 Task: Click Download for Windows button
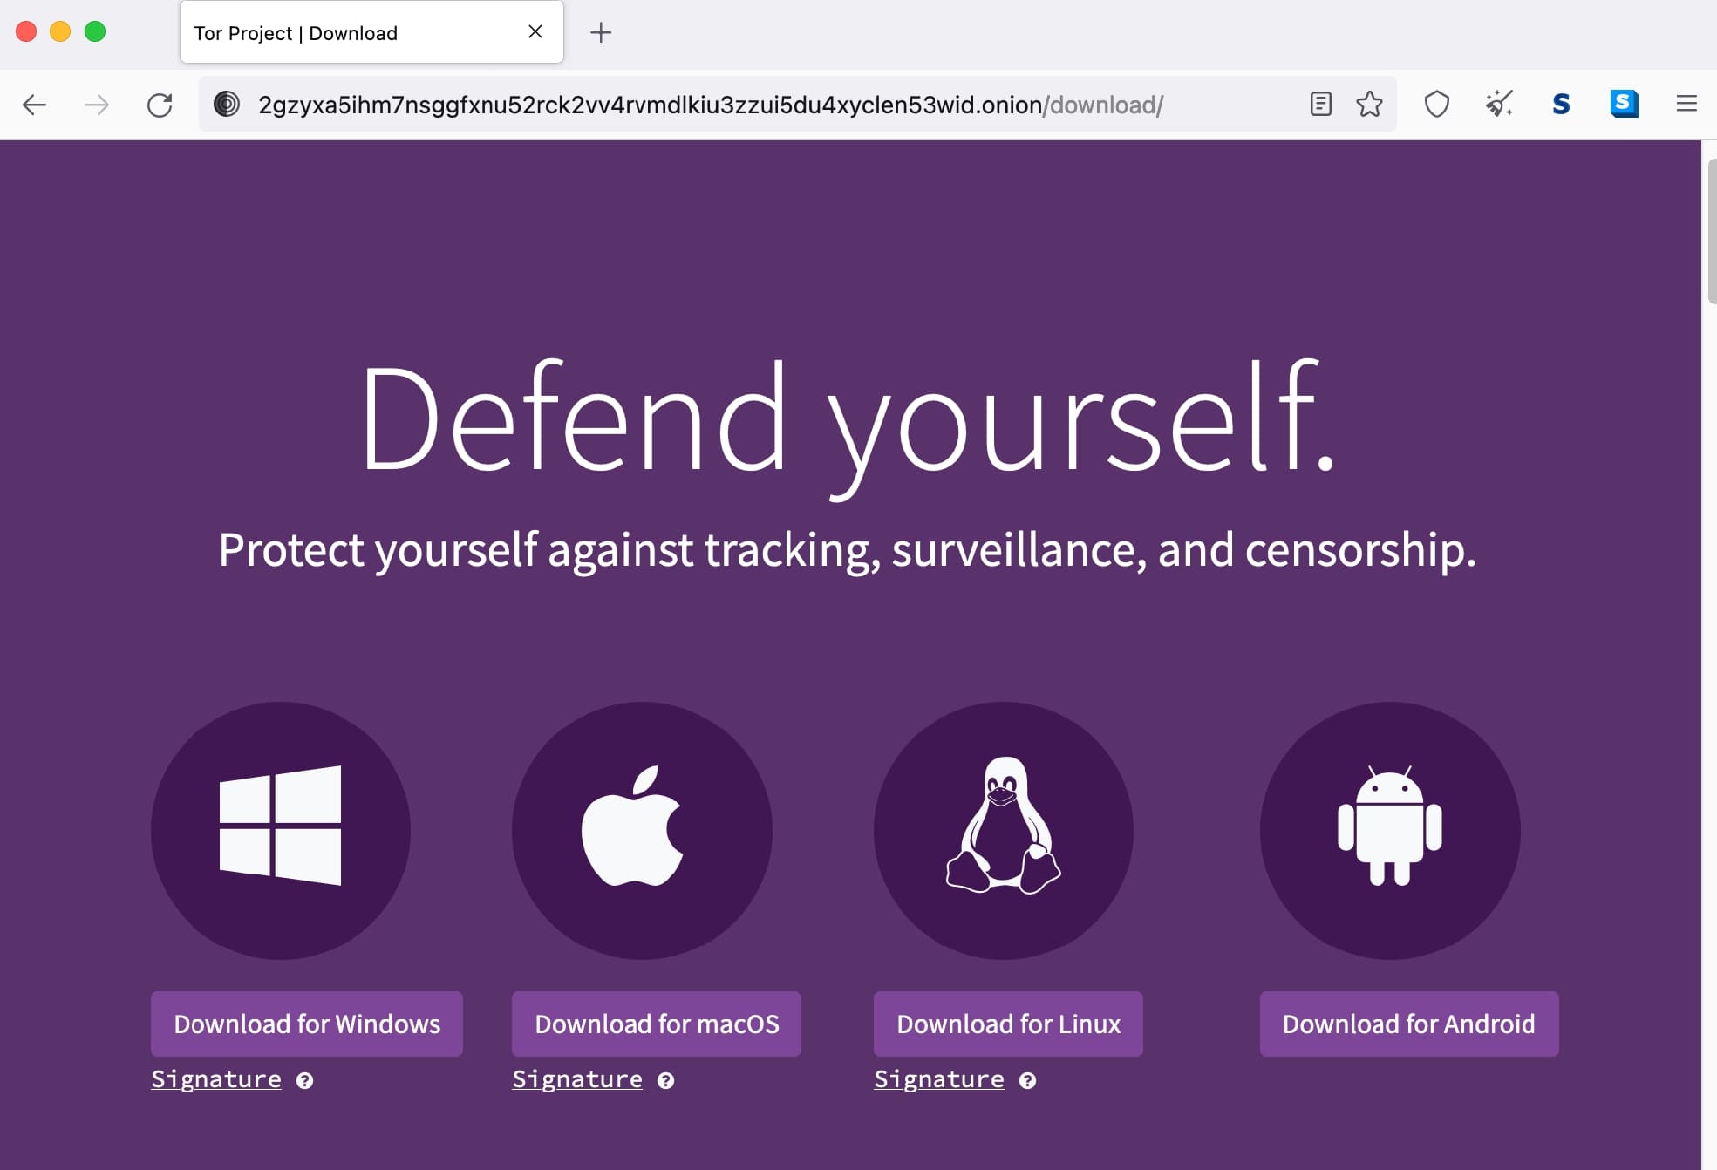[306, 1024]
